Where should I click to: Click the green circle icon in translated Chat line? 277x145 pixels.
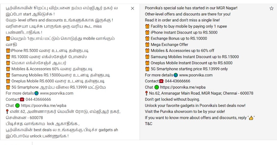[x=157, y=87]
